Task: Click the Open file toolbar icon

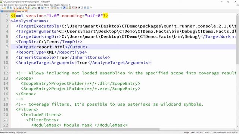Action: 5,7
